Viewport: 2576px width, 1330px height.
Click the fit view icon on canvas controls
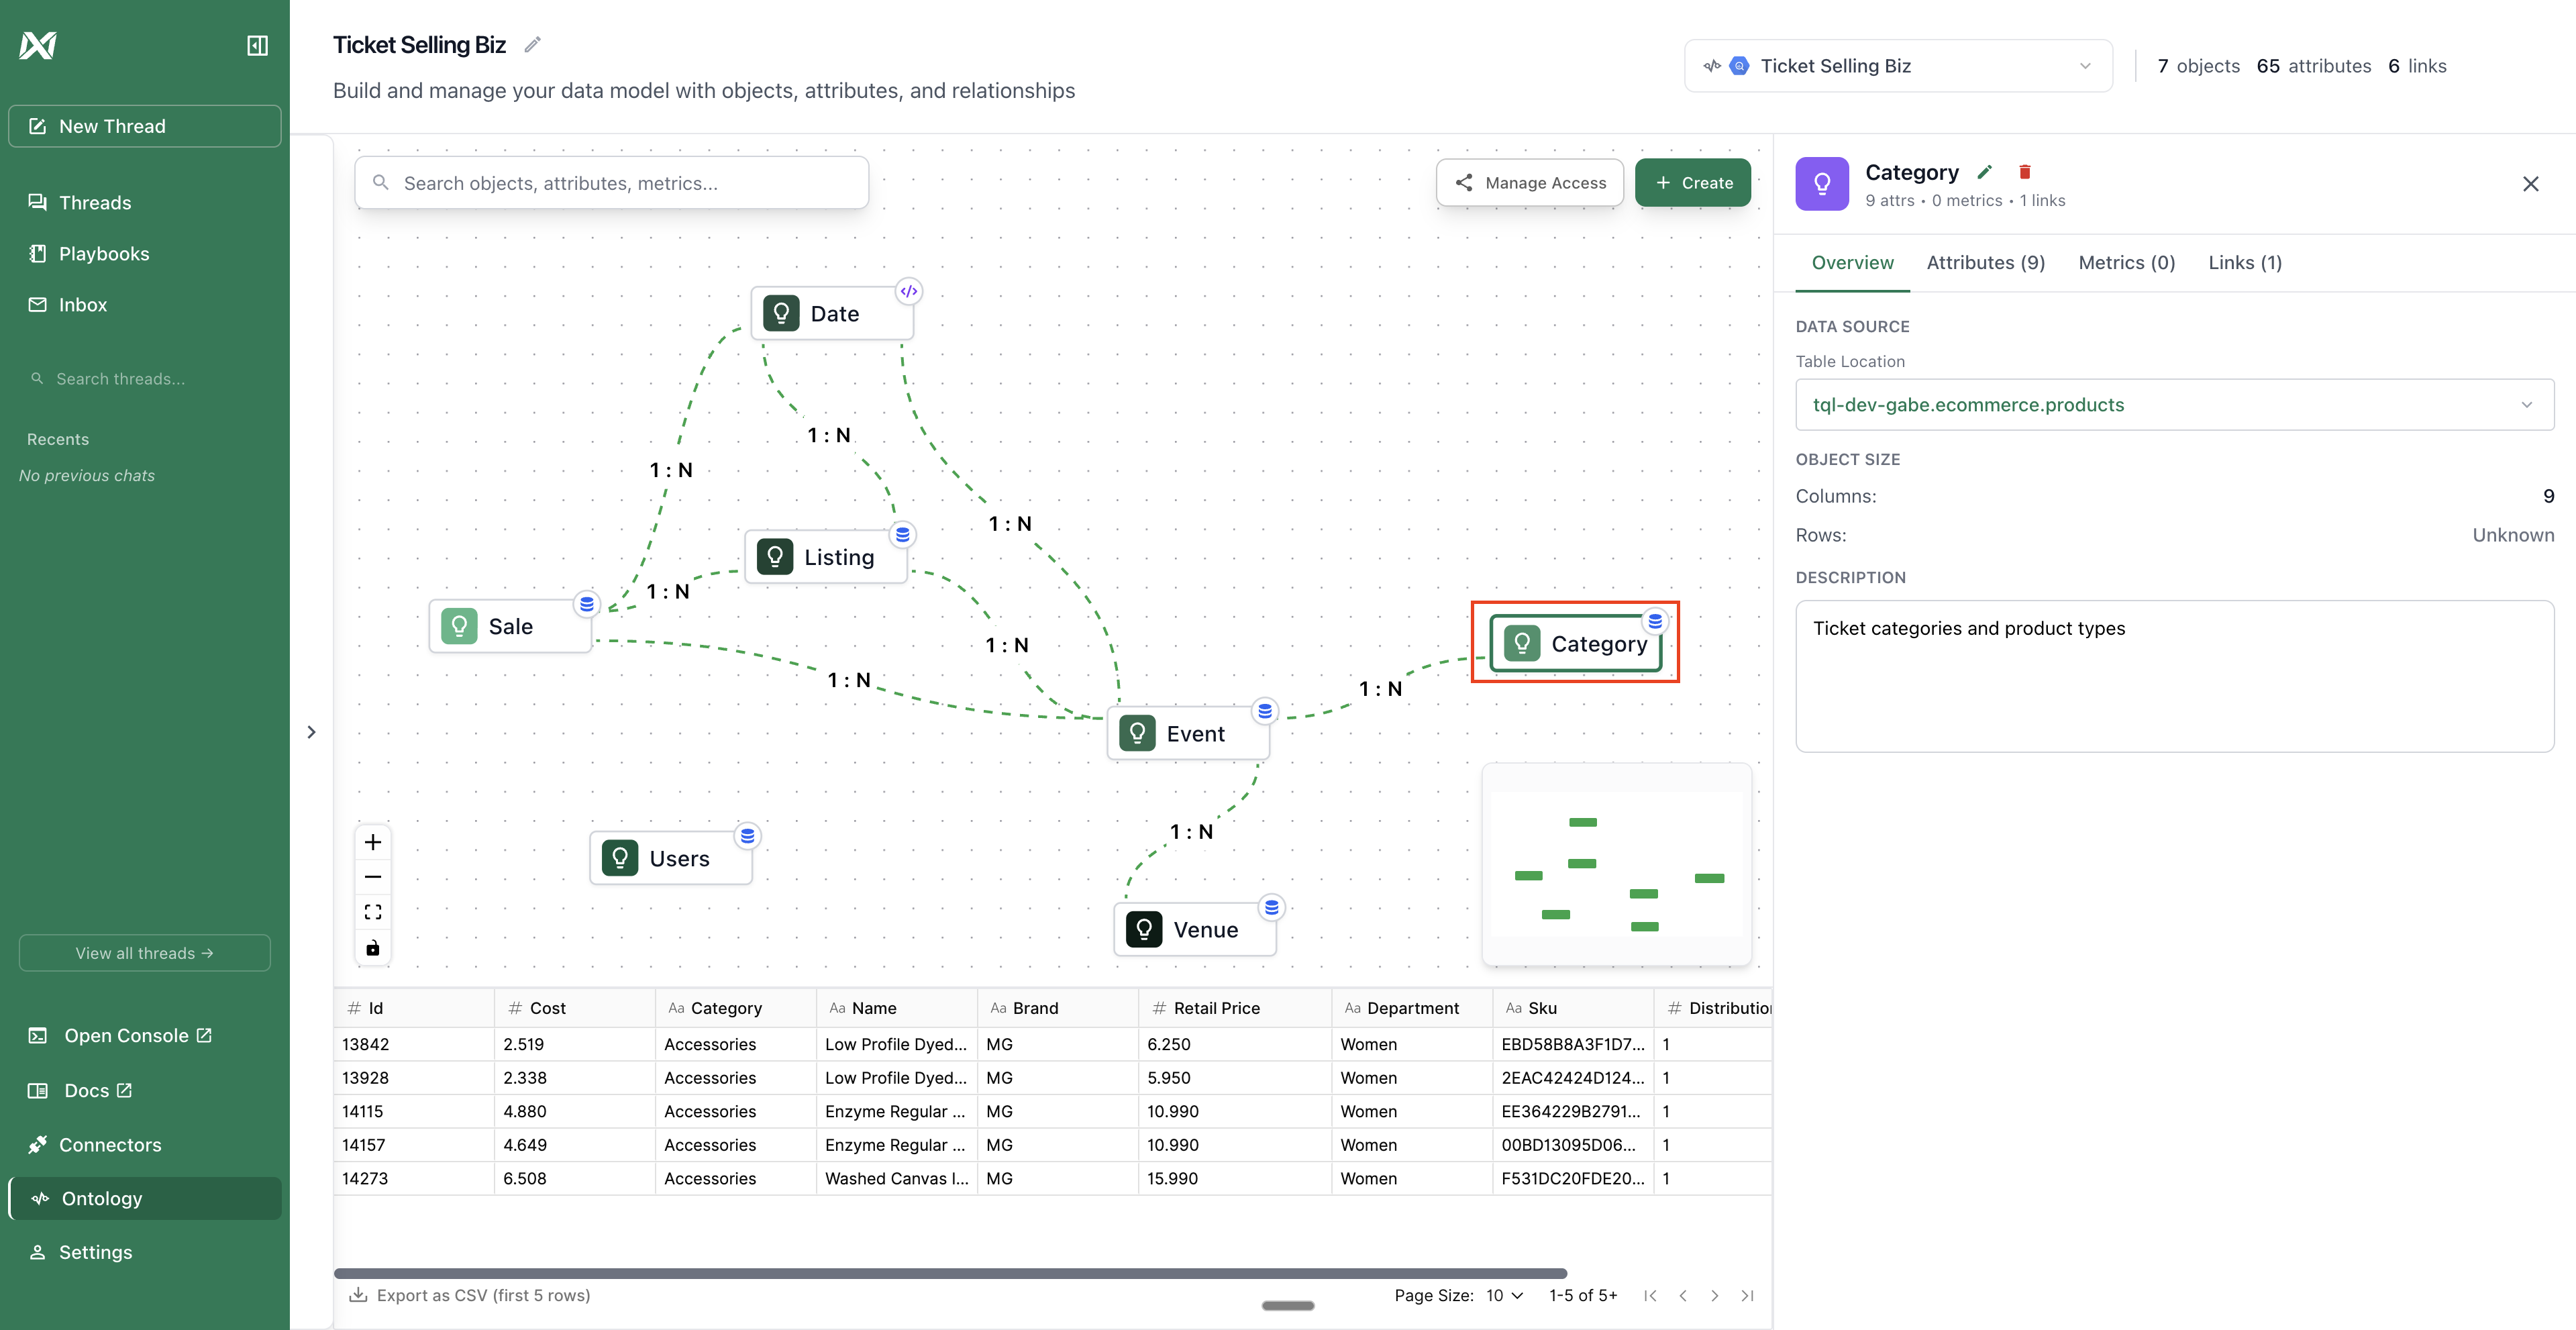coord(373,912)
